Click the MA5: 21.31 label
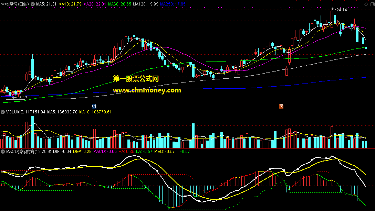The image size is (375, 211). pyautogui.click(x=46, y=4)
